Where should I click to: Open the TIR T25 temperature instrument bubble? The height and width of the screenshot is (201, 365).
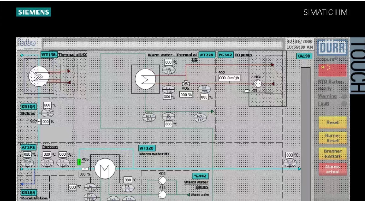pyautogui.click(x=169, y=70)
